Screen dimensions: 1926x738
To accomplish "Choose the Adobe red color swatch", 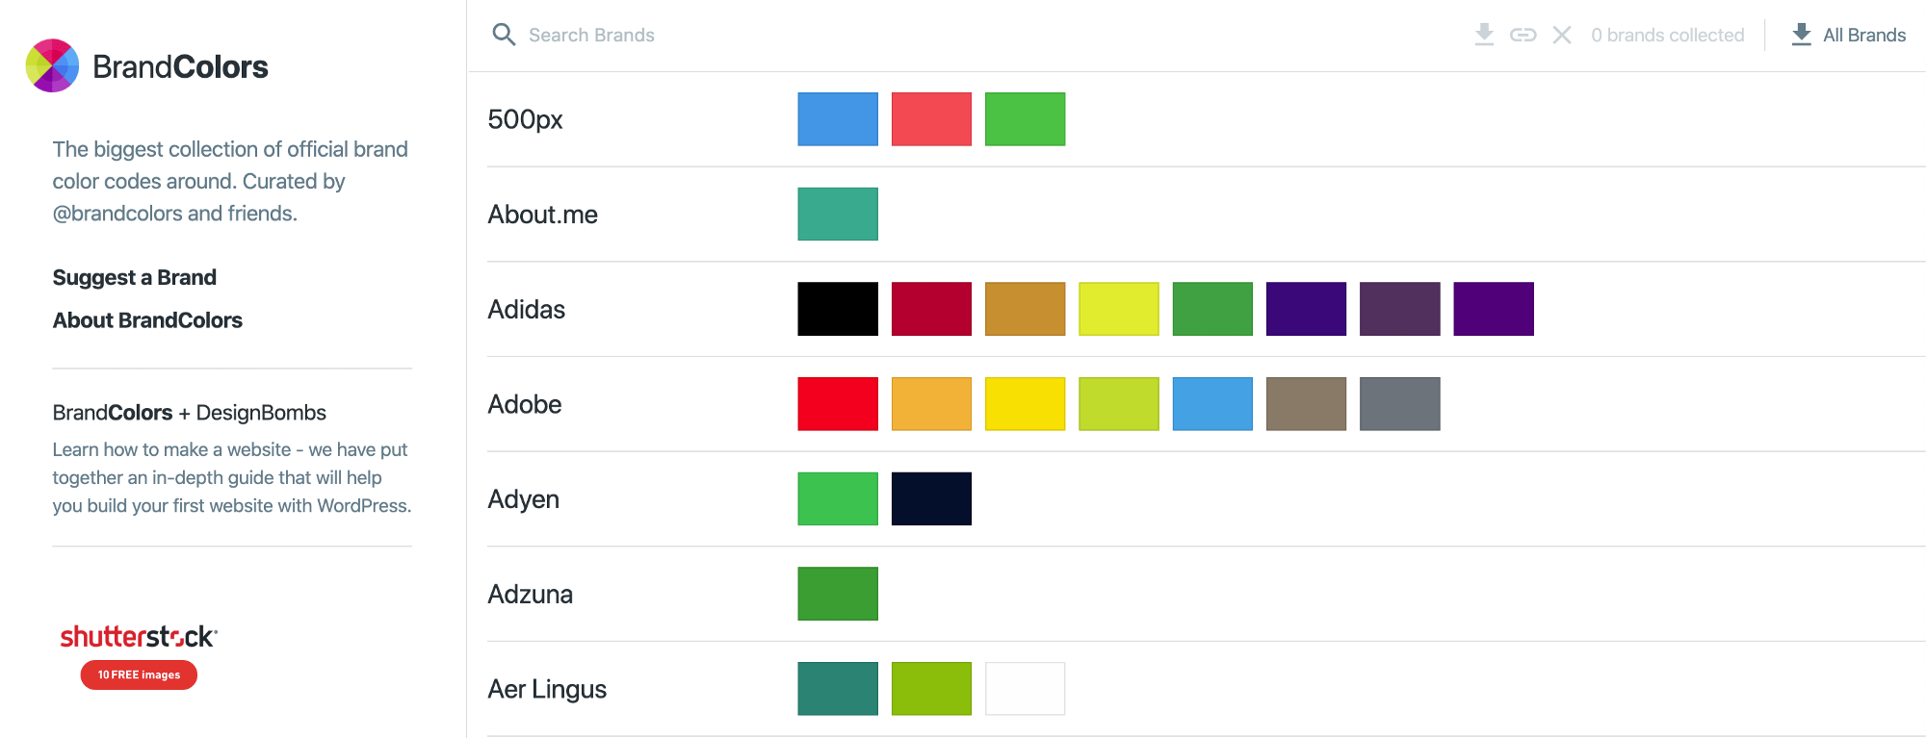I will point(838,404).
